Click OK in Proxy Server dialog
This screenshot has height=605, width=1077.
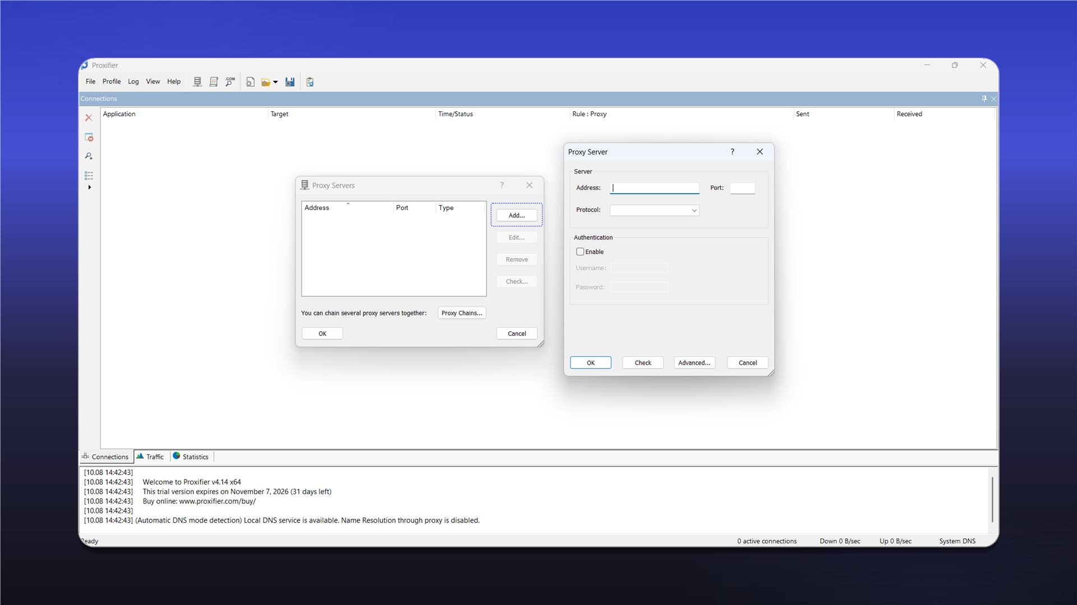[x=591, y=362]
